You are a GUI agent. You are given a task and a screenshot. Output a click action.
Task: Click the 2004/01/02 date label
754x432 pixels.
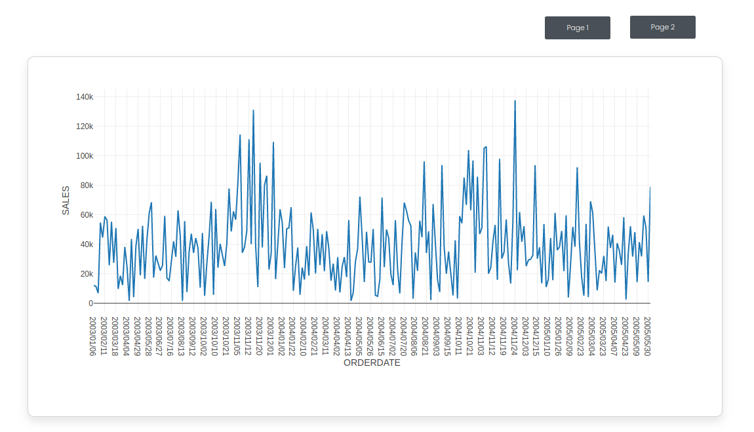click(x=281, y=336)
